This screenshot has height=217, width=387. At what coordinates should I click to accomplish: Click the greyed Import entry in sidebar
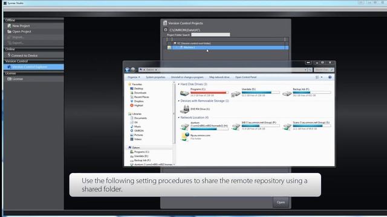(x=18, y=37)
